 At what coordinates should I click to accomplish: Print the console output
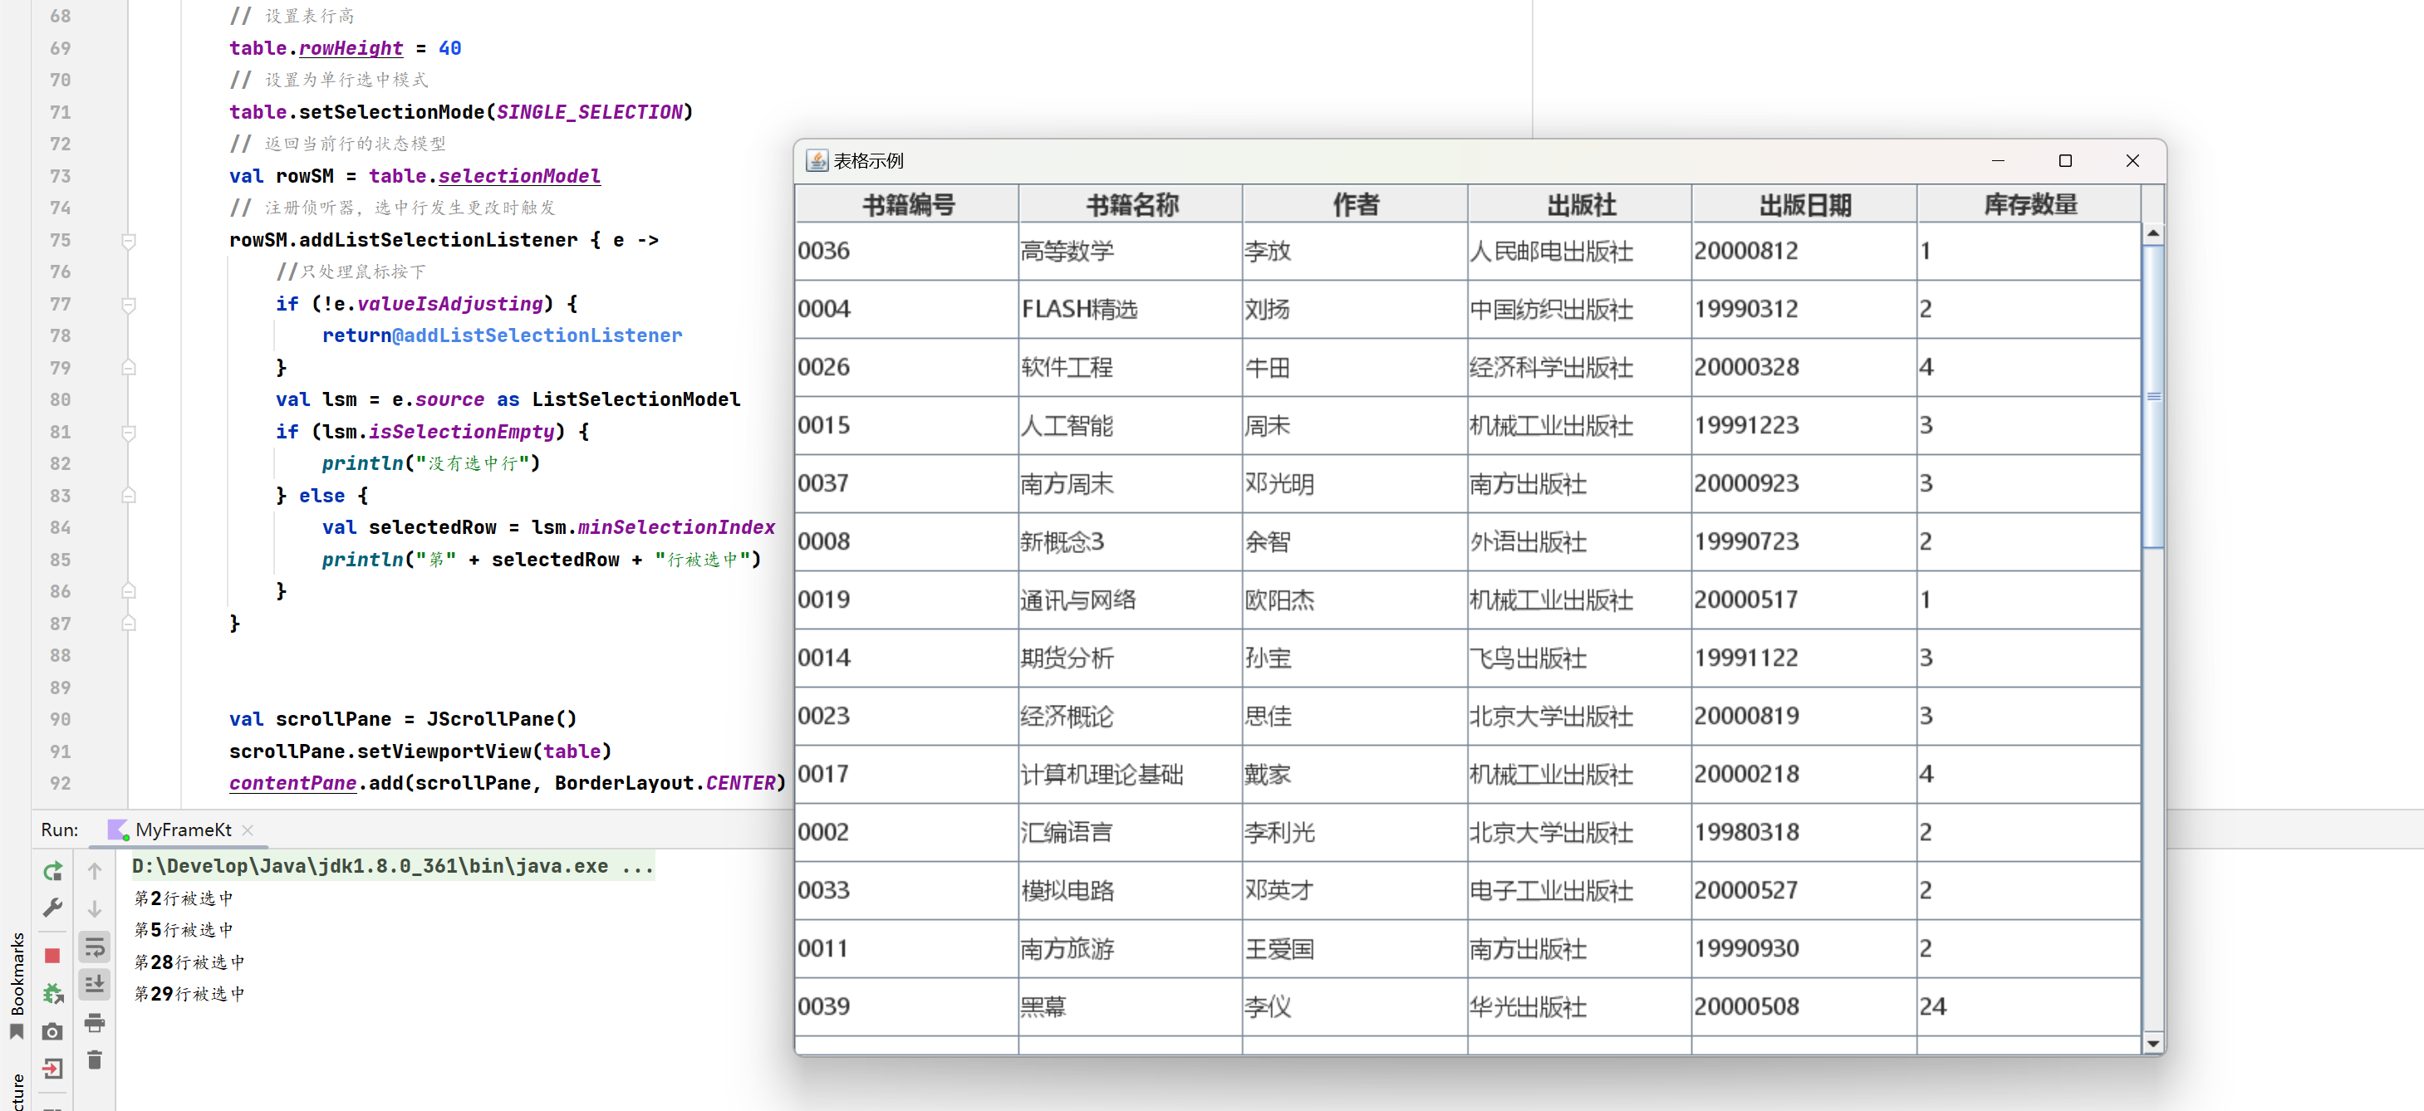94,1023
